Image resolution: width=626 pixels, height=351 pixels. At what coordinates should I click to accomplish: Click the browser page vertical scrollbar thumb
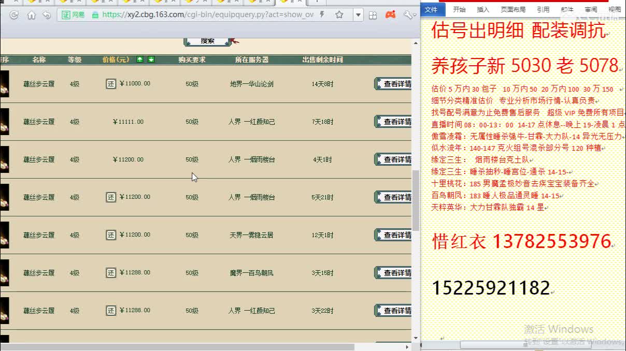pyautogui.click(x=416, y=200)
